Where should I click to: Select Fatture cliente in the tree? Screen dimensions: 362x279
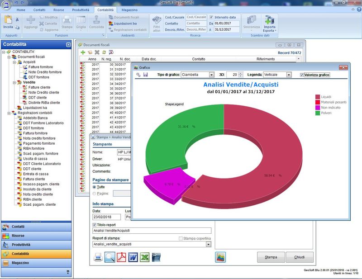point(40,88)
